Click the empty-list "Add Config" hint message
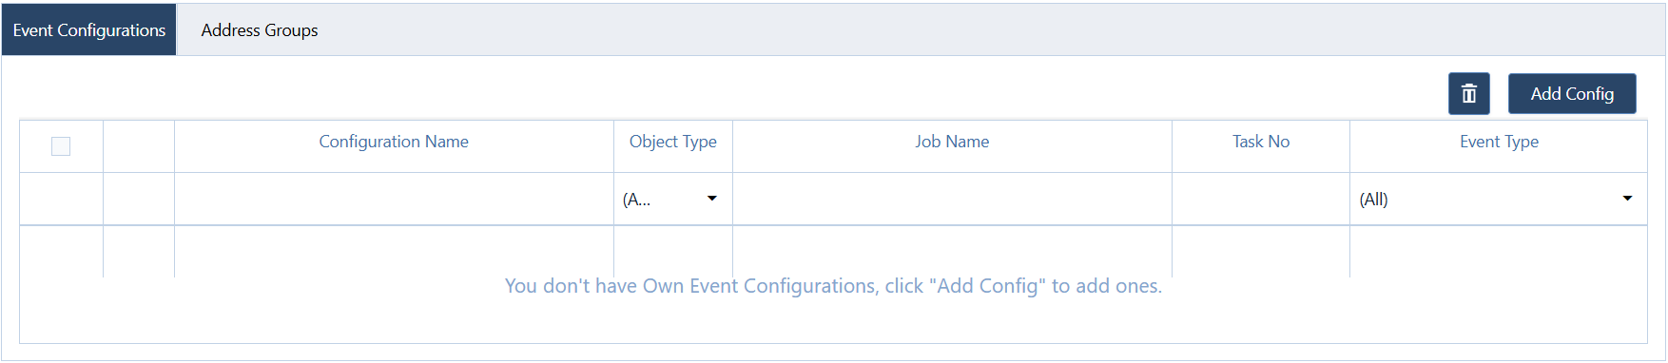The width and height of the screenshot is (1668, 363). (833, 286)
